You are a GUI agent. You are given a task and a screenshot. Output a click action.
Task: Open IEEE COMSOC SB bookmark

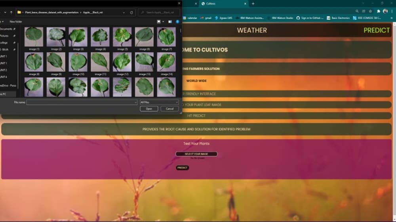click(367, 18)
